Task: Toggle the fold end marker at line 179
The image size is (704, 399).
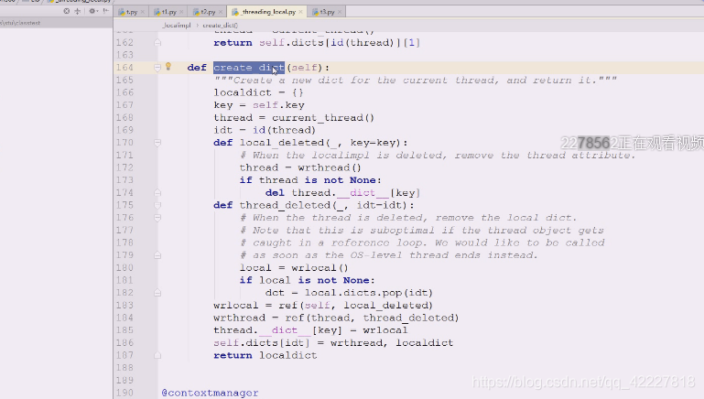Action: [x=157, y=255]
